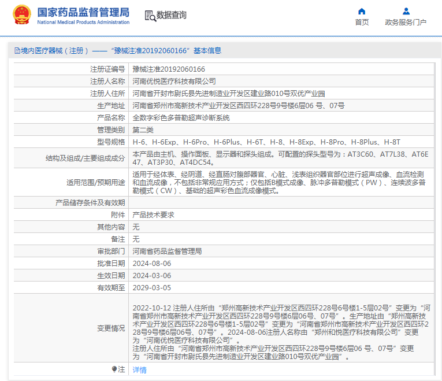Click 国家药品监督管理局 site title

(83, 12)
